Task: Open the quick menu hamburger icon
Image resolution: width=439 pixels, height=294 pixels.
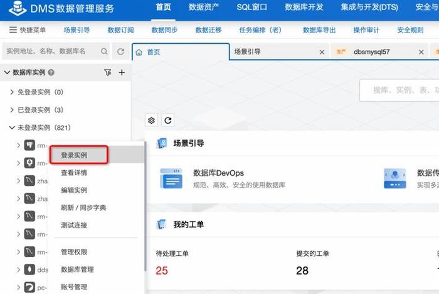Action: coord(13,29)
